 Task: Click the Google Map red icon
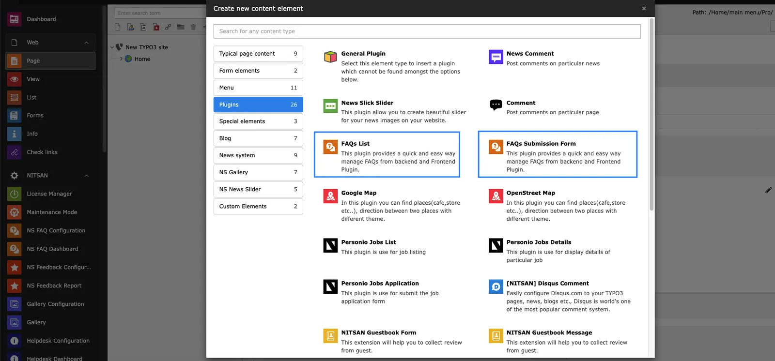(x=330, y=196)
